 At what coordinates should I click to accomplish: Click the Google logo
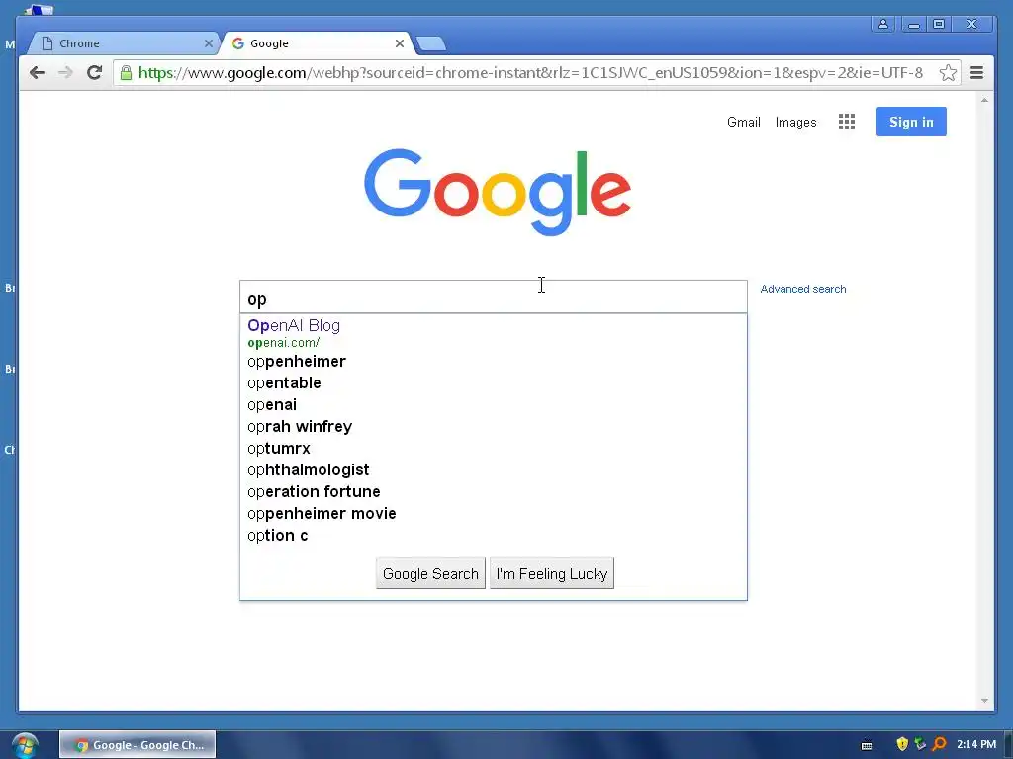tap(498, 192)
